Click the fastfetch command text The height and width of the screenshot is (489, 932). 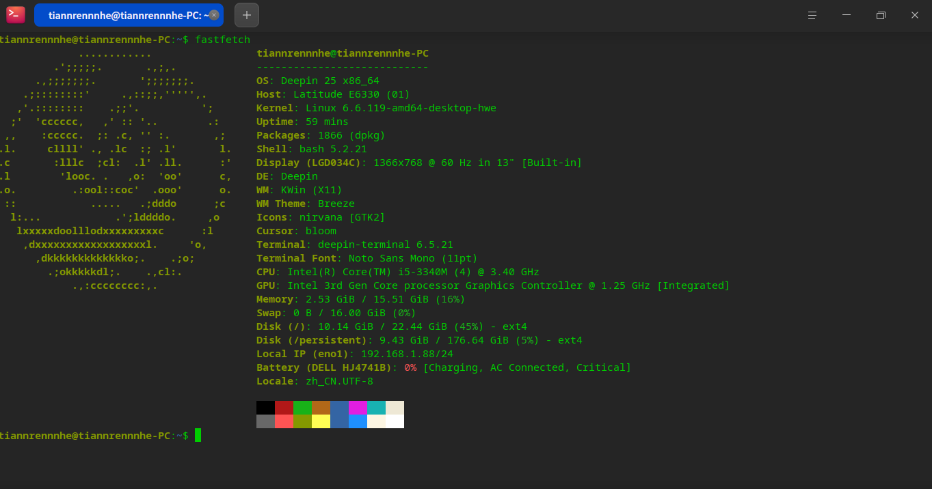222,40
